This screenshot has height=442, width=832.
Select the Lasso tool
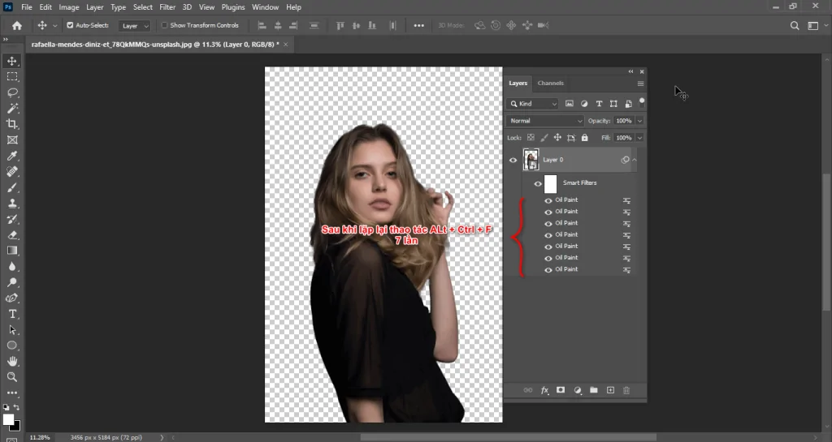pos(12,92)
